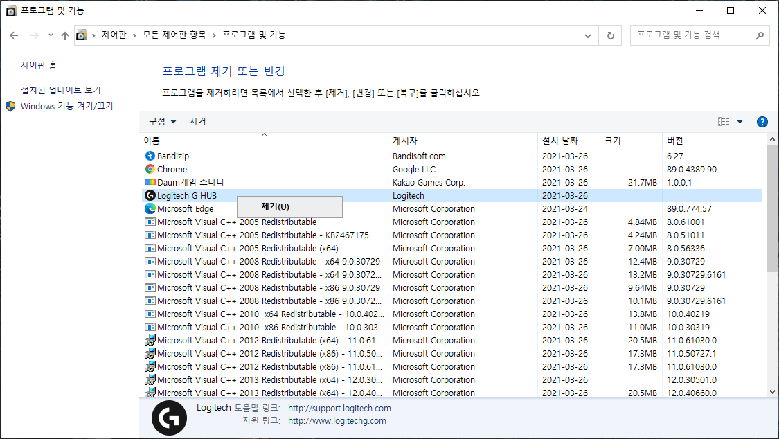Select Visual C++ 2010 x86 Redistributable row
This screenshot has height=439, width=779.
click(271, 328)
